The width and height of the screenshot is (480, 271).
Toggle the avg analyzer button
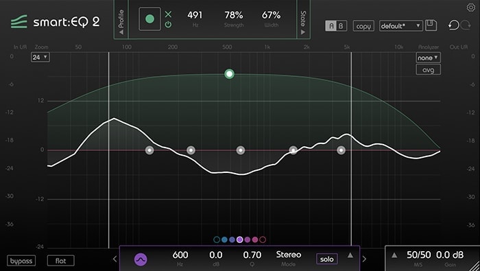point(428,70)
